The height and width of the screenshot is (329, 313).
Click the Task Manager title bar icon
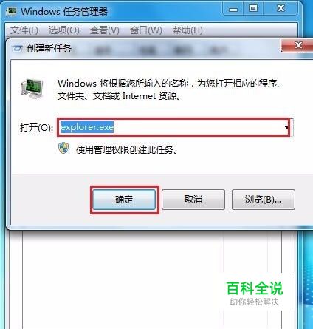(12, 11)
